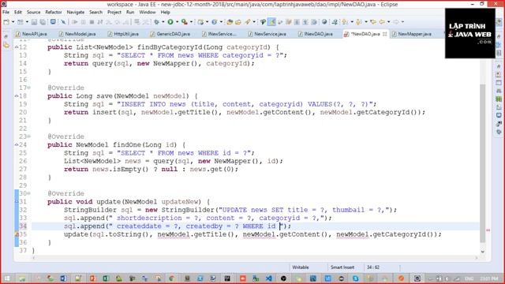Click the vertical editor scrollbar
Image resolution: width=505 pixels, height=284 pixels.
(482, 163)
